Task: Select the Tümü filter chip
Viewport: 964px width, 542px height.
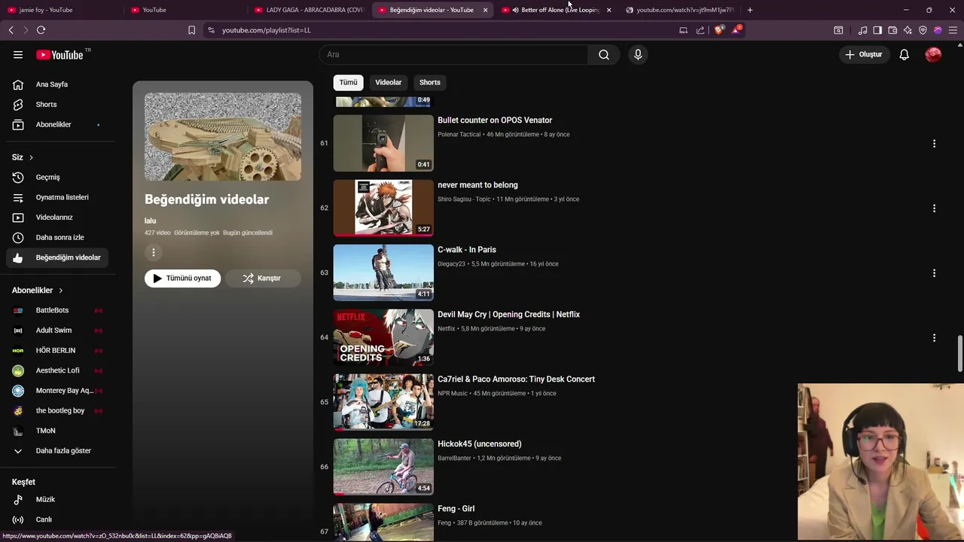Action: point(348,82)
